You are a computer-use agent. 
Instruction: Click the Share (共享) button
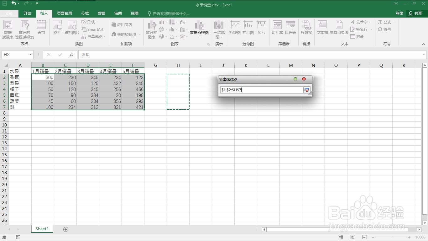(415, 13)
